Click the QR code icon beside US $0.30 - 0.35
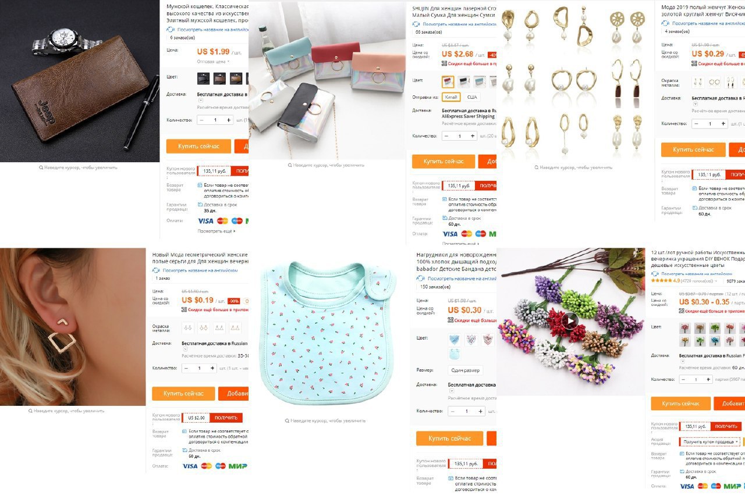This screenshot has height=496, width=745. [x=682, y=310]
